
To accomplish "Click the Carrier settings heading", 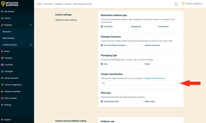I will [63, 15].
